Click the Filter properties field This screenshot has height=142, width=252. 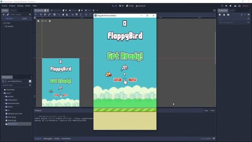(234, 22)
